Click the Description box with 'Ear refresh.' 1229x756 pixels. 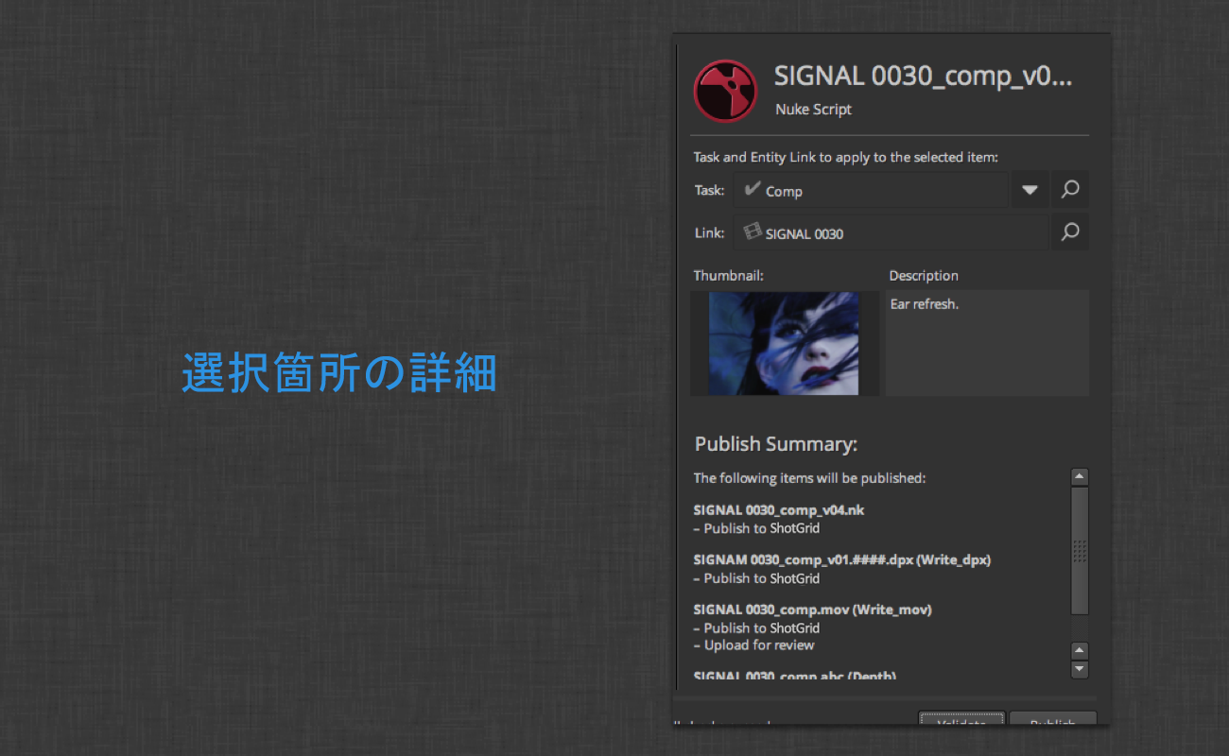987,343
